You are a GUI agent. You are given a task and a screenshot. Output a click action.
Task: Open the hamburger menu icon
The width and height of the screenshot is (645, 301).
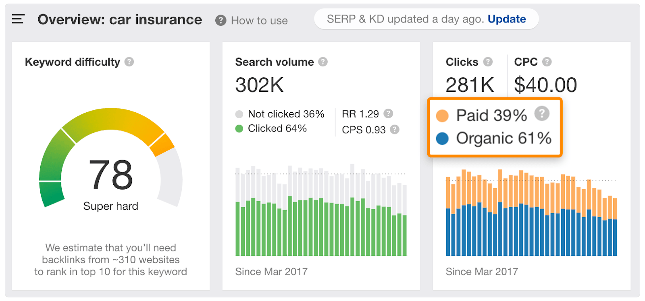(18, 19)
